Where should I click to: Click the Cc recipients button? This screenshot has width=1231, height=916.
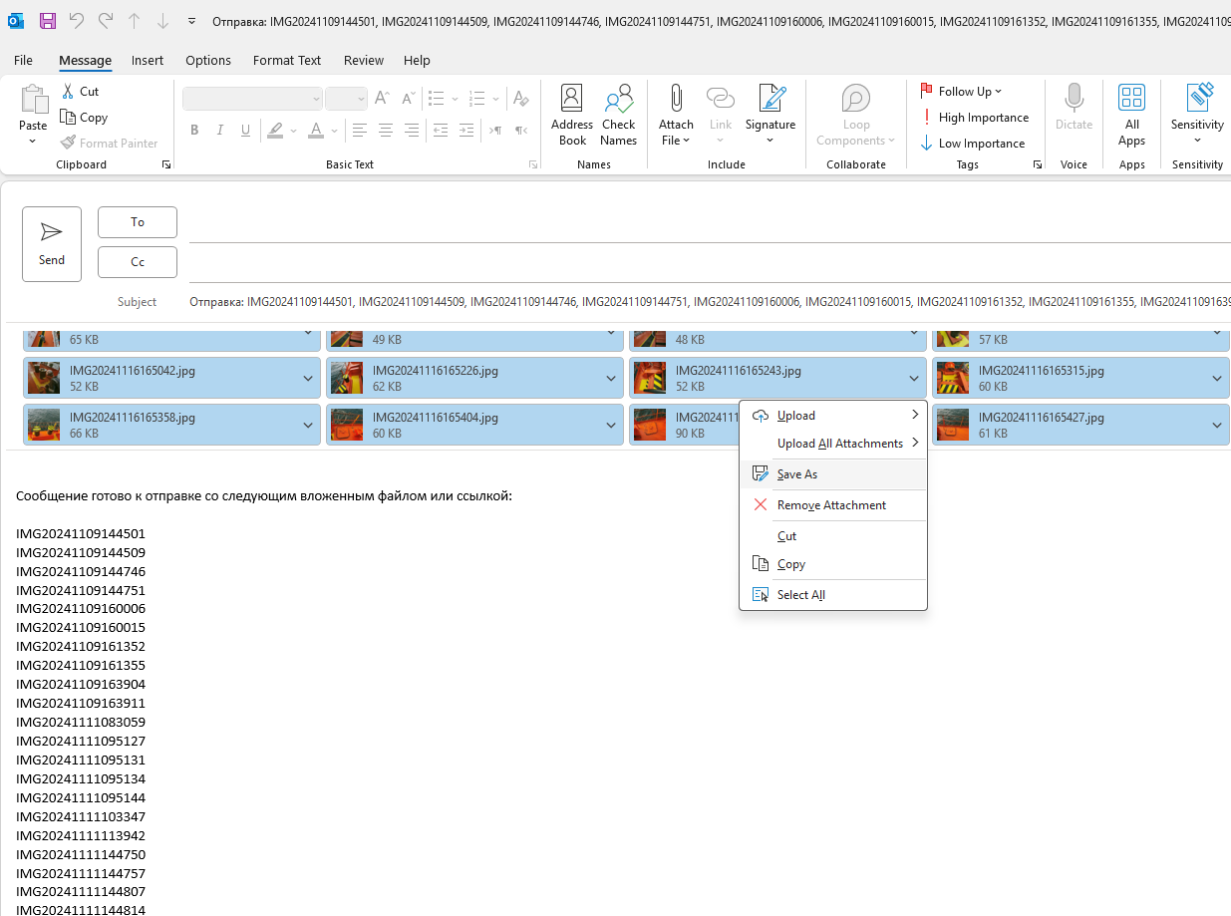(138, 262)
